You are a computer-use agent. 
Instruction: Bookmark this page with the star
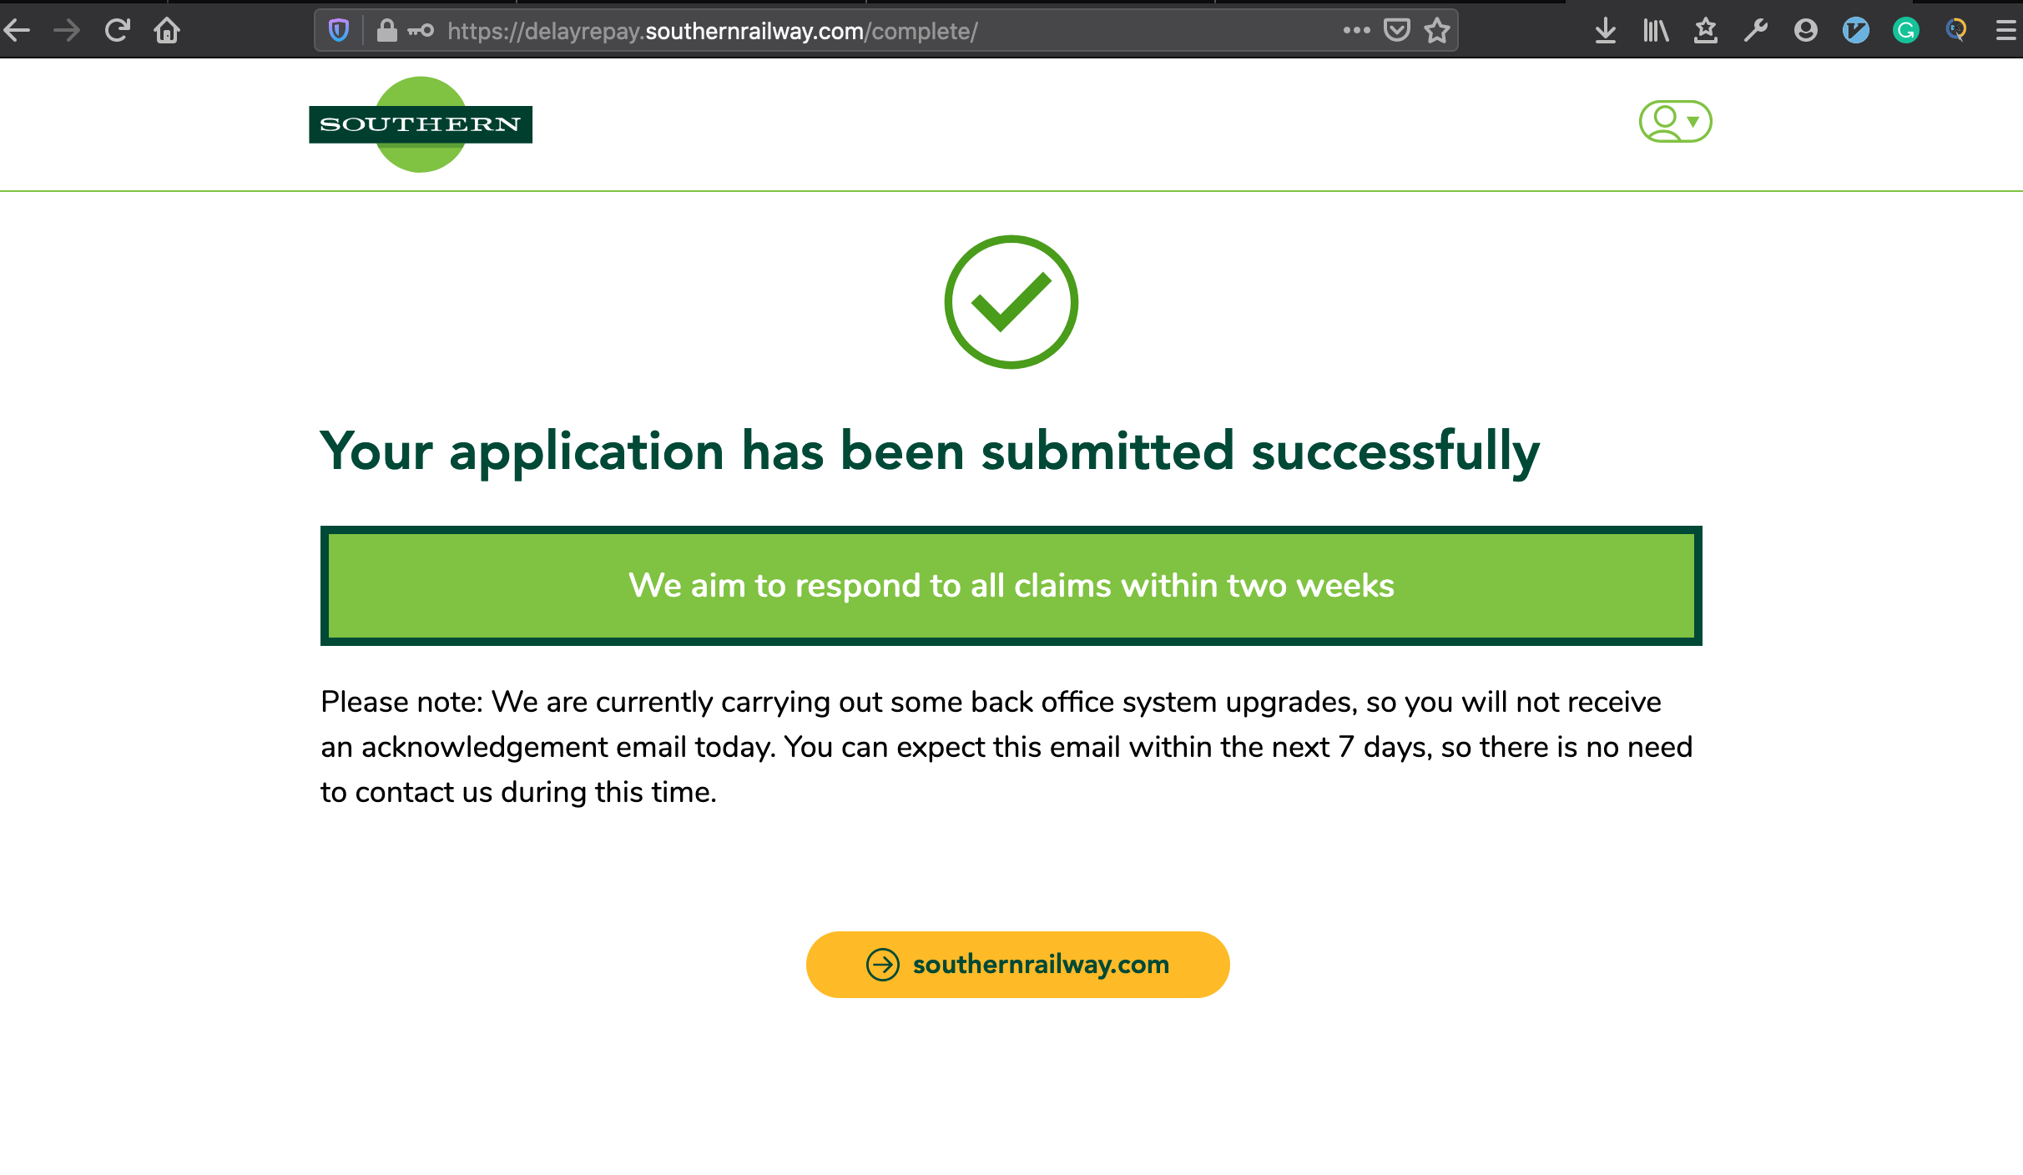(1437, 31)
